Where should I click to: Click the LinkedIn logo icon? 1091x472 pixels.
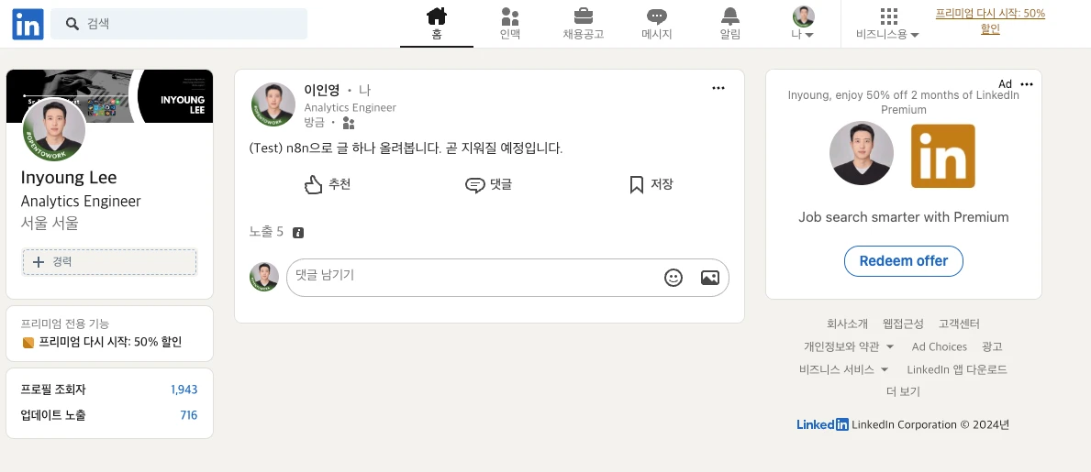[28, 24]
